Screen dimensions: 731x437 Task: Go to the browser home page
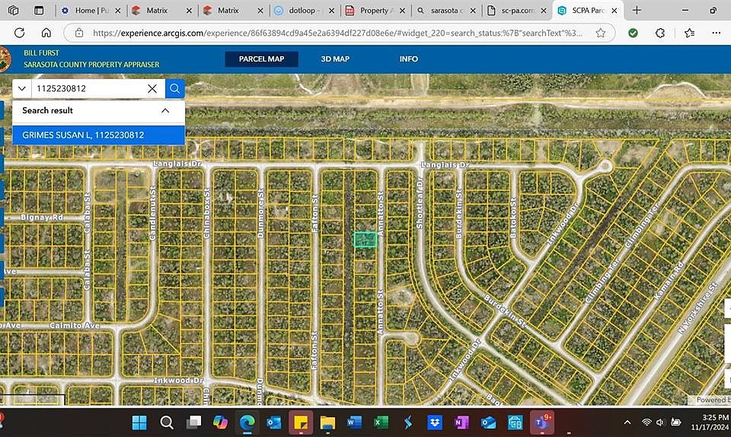click(46, 33)
